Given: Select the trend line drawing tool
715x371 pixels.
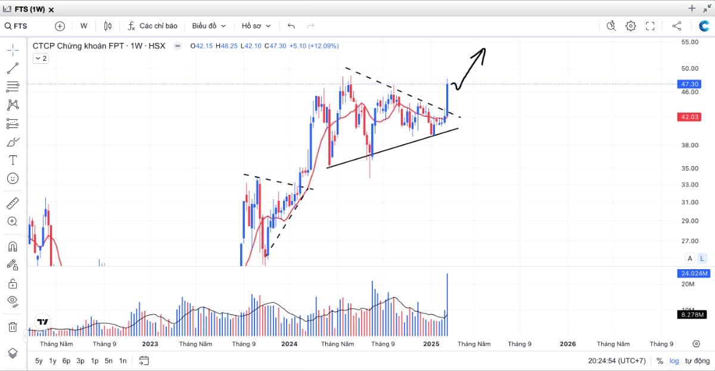Looking at the screenshot, I should click(13, 68).
